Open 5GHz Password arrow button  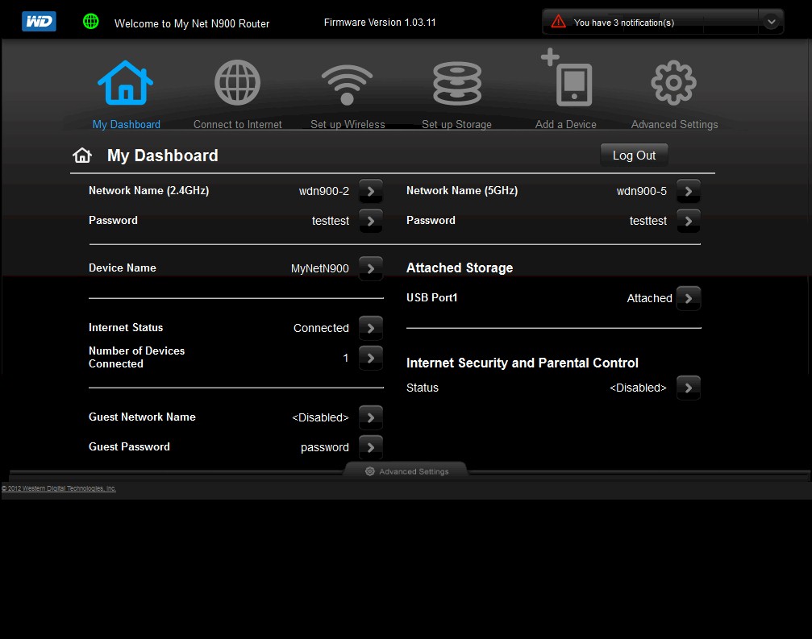pos(689,222)
